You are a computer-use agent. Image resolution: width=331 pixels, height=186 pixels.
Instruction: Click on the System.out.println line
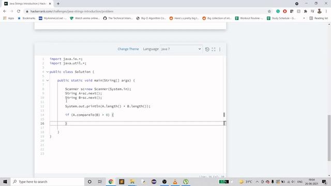pyautogui.click(x=108, y=106)
